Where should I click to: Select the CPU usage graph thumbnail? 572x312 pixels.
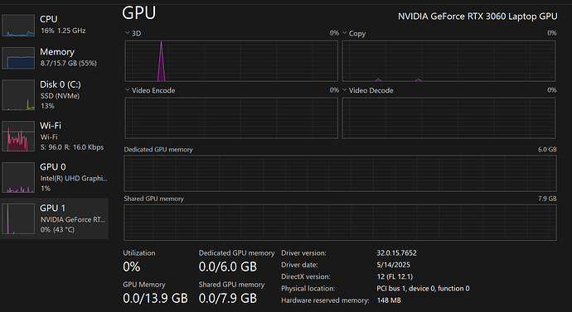[18, 26]
